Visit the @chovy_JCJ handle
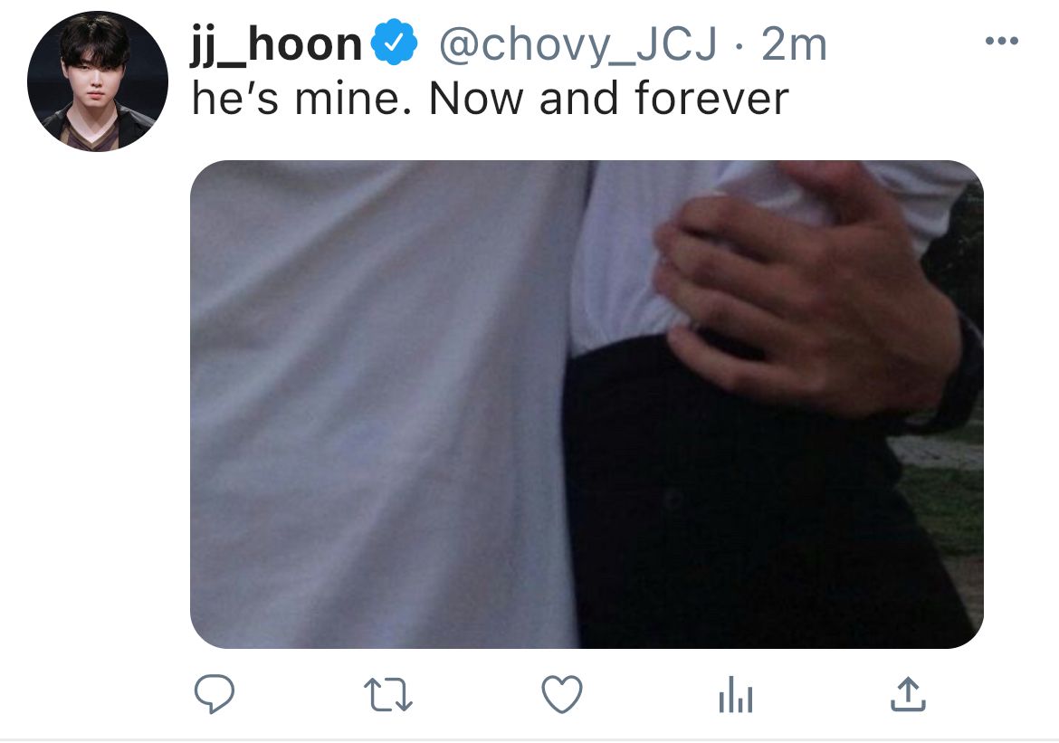1059x743 pixels. [x=578, y=45]
